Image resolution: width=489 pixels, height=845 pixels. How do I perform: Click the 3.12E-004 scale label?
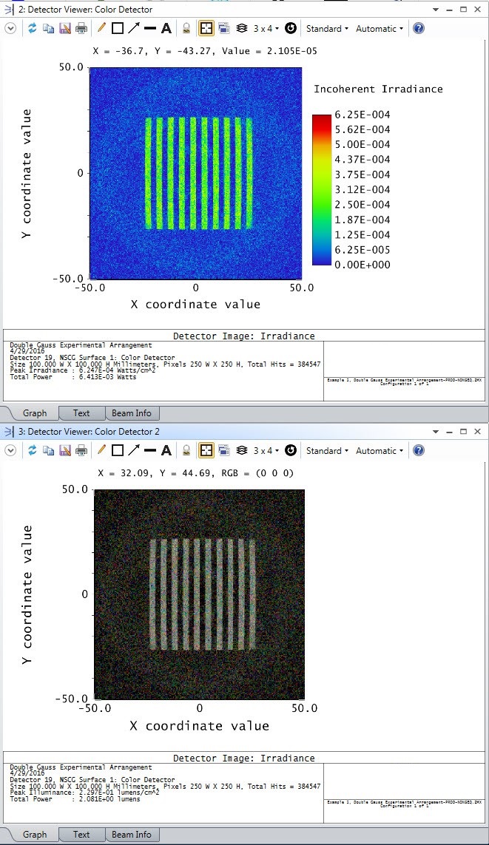point(362,190)
